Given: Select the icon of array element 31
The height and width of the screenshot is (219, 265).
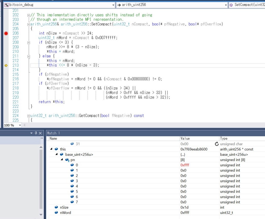Looking at the screenshot, I should click(x=72, y=144).
